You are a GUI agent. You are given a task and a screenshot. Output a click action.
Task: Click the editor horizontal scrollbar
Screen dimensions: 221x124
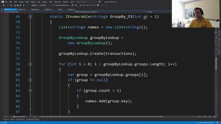click(102, 116)
